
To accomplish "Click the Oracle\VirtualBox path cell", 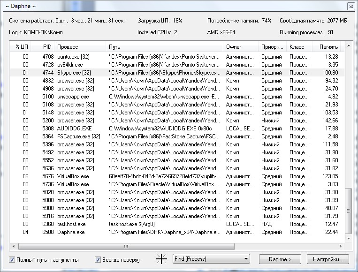I will pyautogui.click(x=164, y=184).
